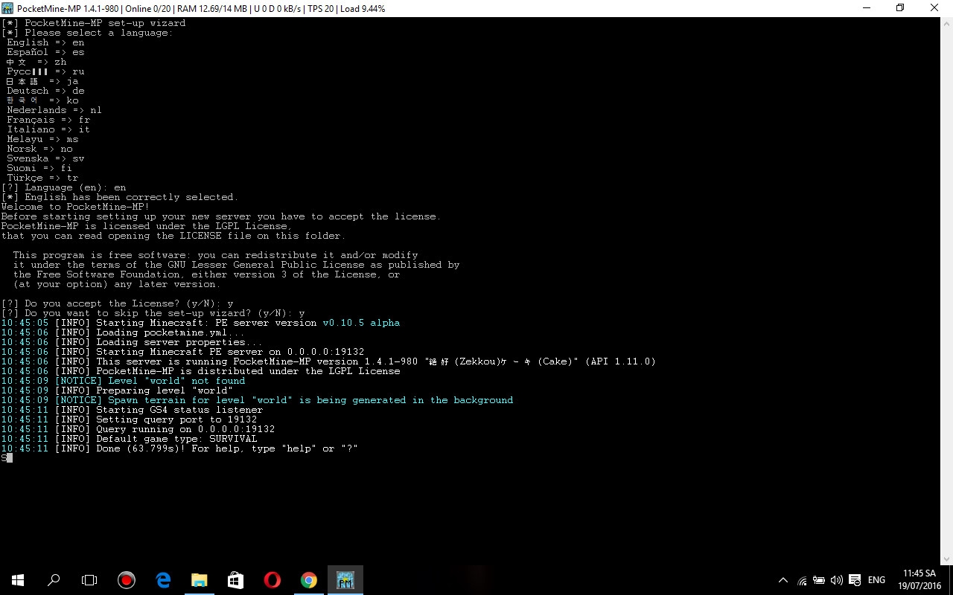Screen dimensions: 953x595
Task: Click "Do you accept the License?" line
Action: [x=117, y=303]
